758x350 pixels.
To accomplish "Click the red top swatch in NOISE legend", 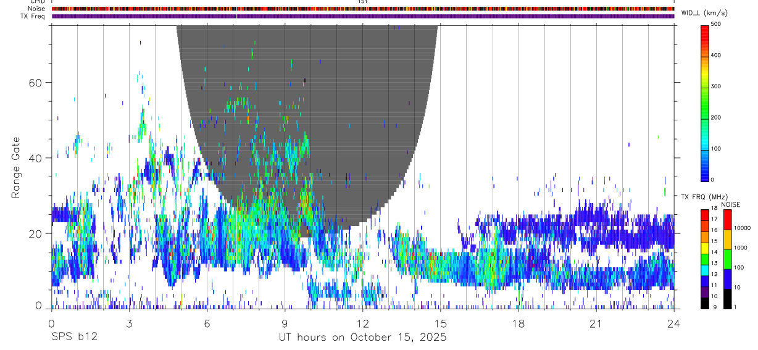I will click(727, 220).
